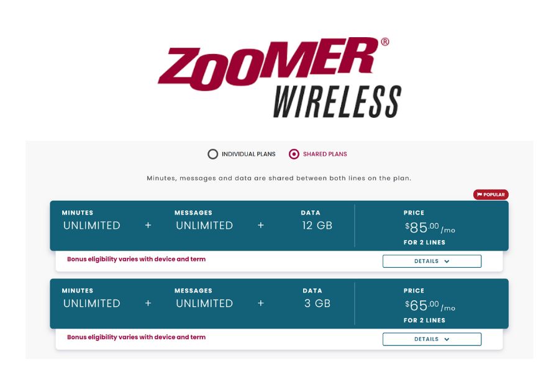
Task: Click the flag icon on Popular badge
Action: pyautogui.click(x=479, y=195)
